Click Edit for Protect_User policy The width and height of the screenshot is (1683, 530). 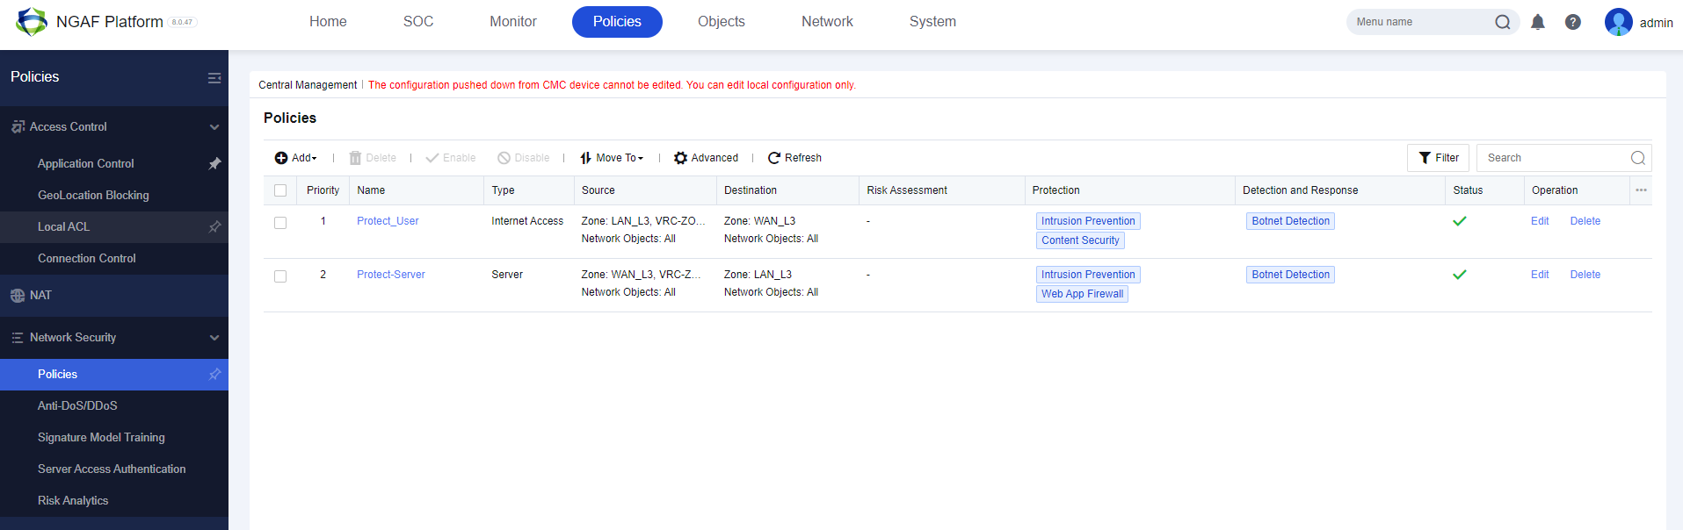coord(1540,221)
